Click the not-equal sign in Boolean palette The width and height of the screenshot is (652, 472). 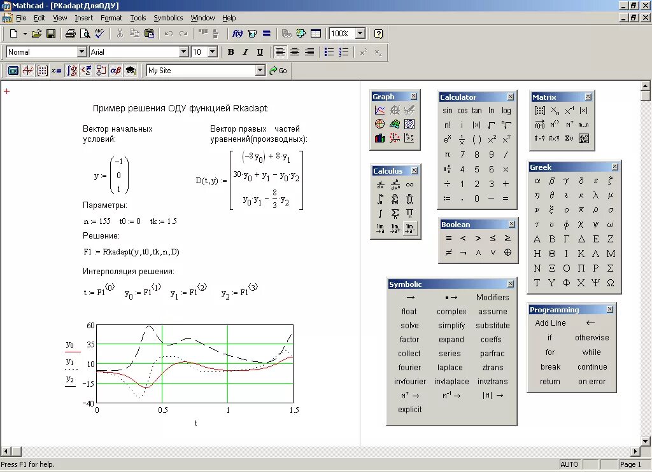click(x=448, y=252)
